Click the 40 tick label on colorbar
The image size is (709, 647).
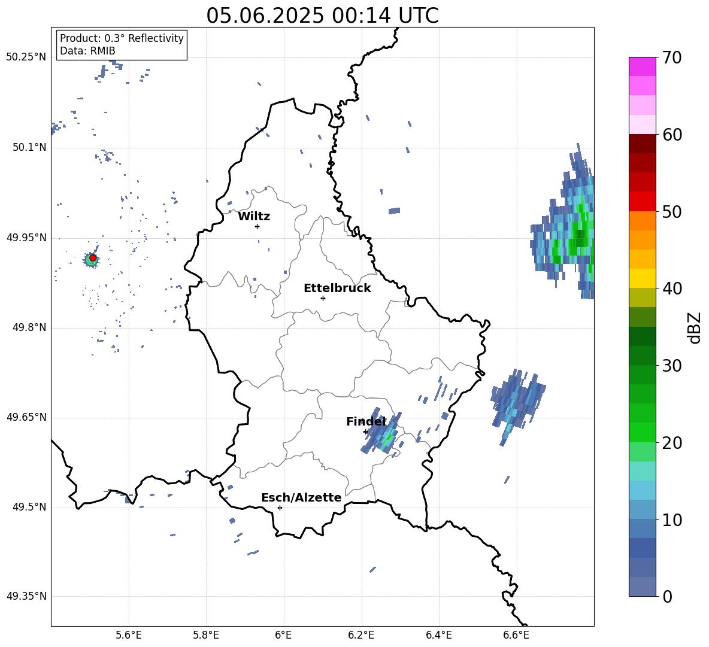(671, 288)
